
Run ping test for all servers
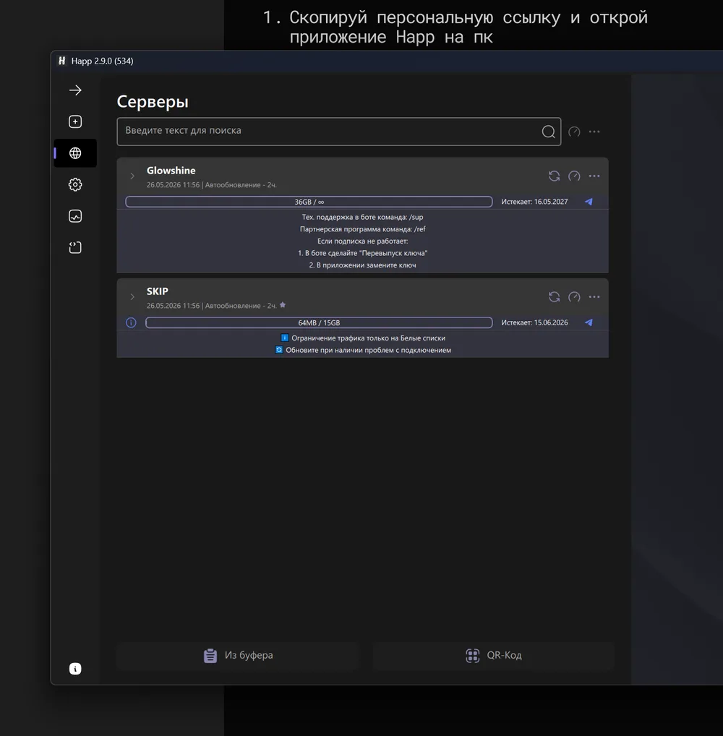click(574, 132)
